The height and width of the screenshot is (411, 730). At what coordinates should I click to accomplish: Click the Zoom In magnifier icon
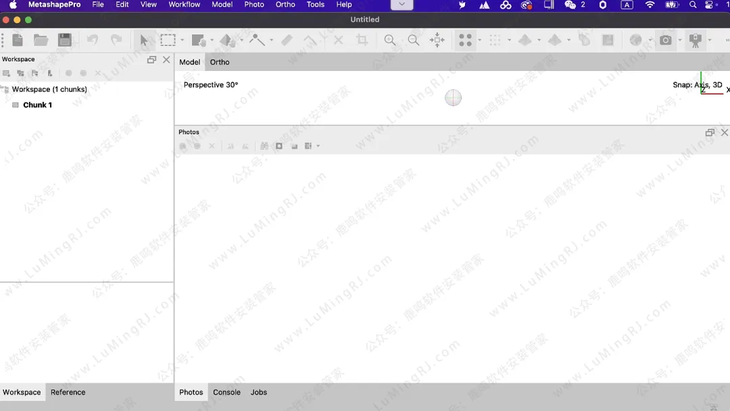click(390, 40)
